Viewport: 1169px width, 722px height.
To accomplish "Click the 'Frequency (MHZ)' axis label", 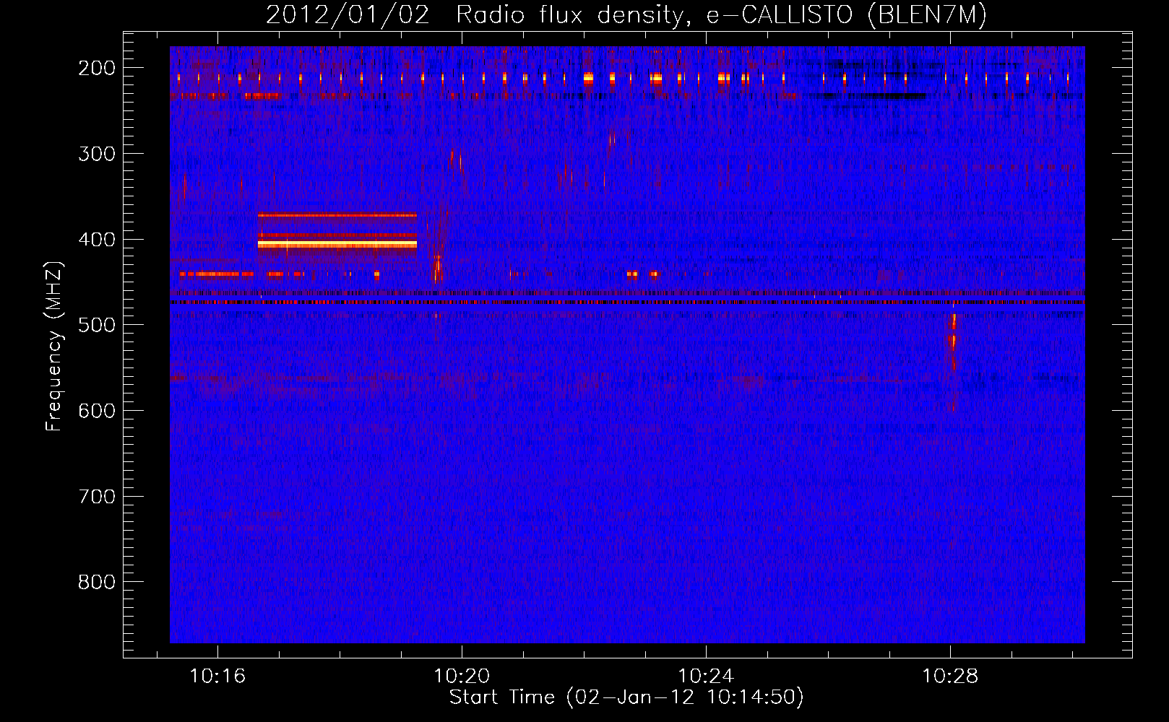I will [x=54, y=346].
